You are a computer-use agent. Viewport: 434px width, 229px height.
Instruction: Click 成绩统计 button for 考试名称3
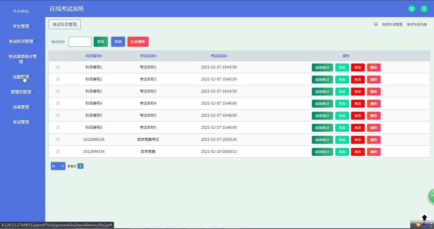click(322, 92)
